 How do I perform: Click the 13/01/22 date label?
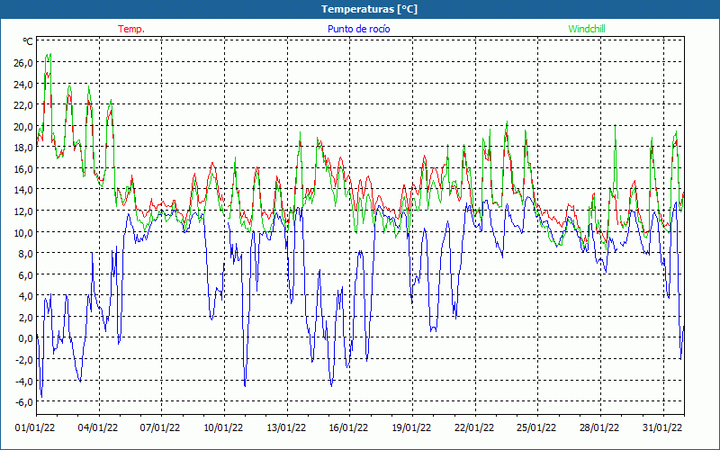click(x=286, y=428)
